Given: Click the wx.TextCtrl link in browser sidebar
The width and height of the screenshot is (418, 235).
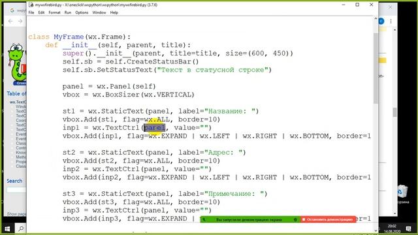Looking at the screenshot, I should [x=18, y=102].
